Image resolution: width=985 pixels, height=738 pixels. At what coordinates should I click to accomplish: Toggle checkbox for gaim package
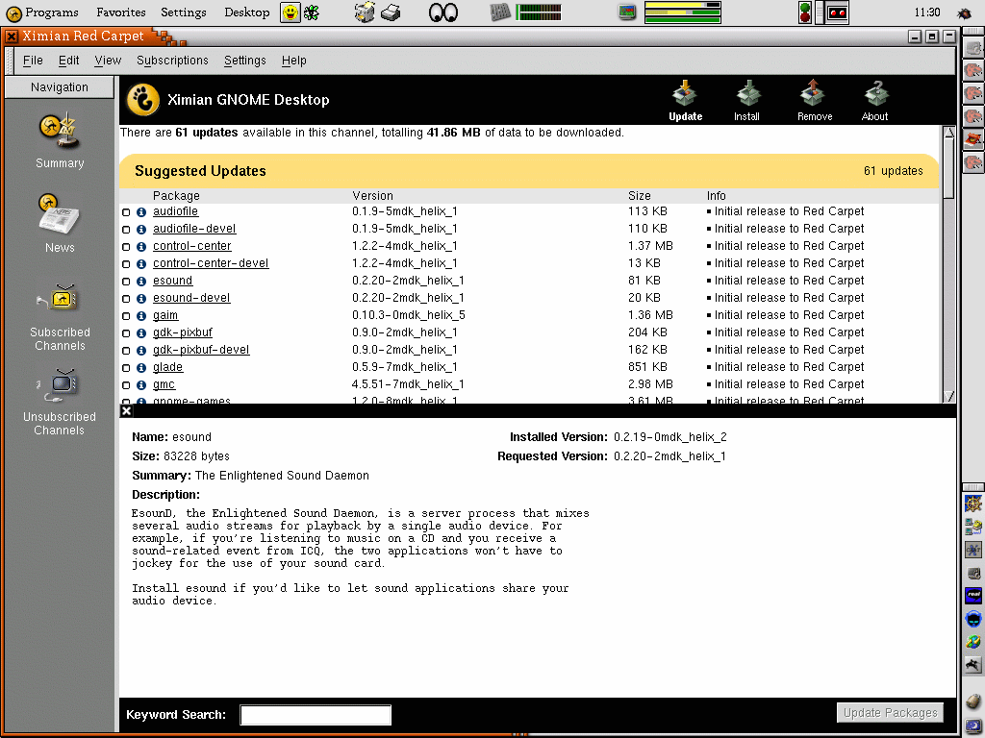pos(126,315)
